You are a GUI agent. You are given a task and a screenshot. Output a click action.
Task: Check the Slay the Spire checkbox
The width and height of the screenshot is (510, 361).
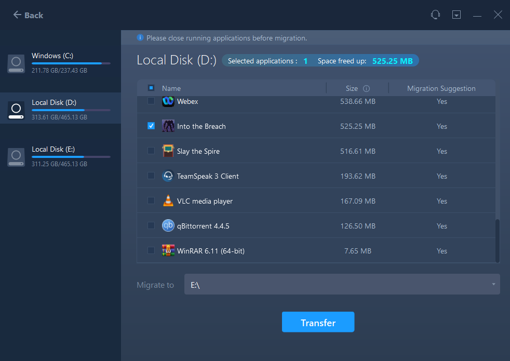[151, 151]
